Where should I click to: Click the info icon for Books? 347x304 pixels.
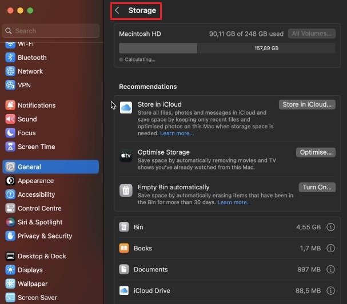tap(330, 248)
